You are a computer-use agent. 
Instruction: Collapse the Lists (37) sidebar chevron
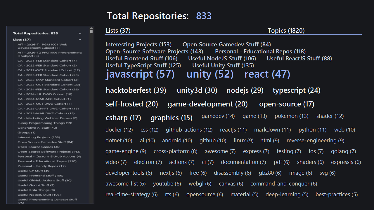(80, 39)
